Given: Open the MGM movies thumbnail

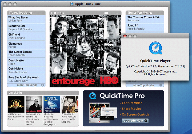Looking at the screenshot, I should [x=16, y=104].
